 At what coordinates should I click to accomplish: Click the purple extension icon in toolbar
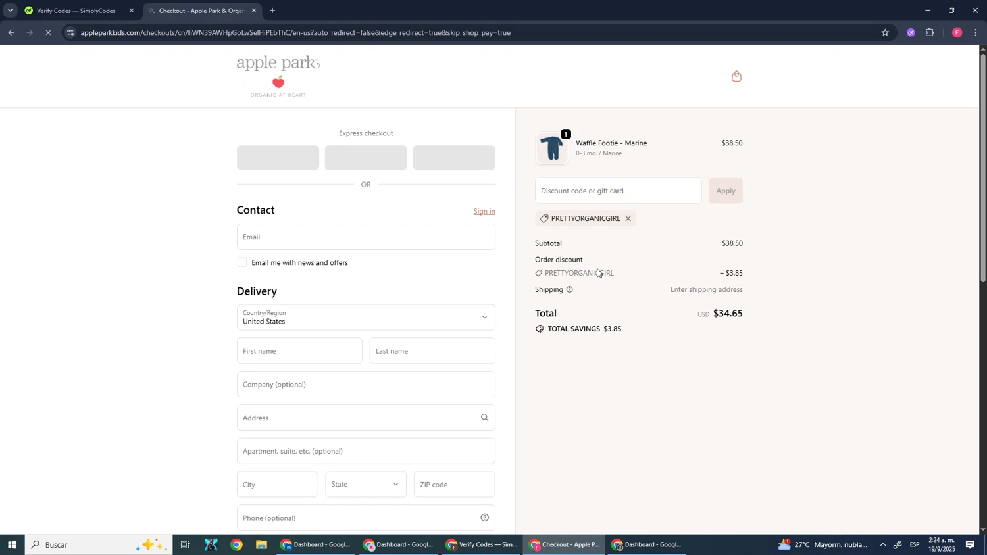click(x=911, y=32)
